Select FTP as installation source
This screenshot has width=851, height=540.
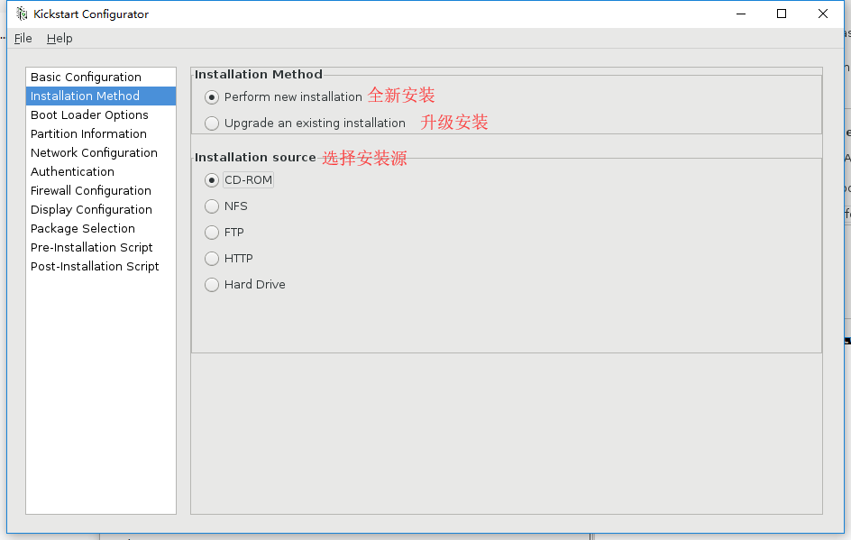click(x=212, y=233)
